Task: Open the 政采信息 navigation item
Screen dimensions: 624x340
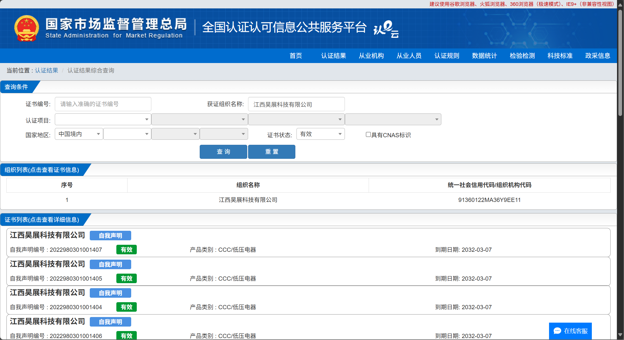Action: click(598, 56)
